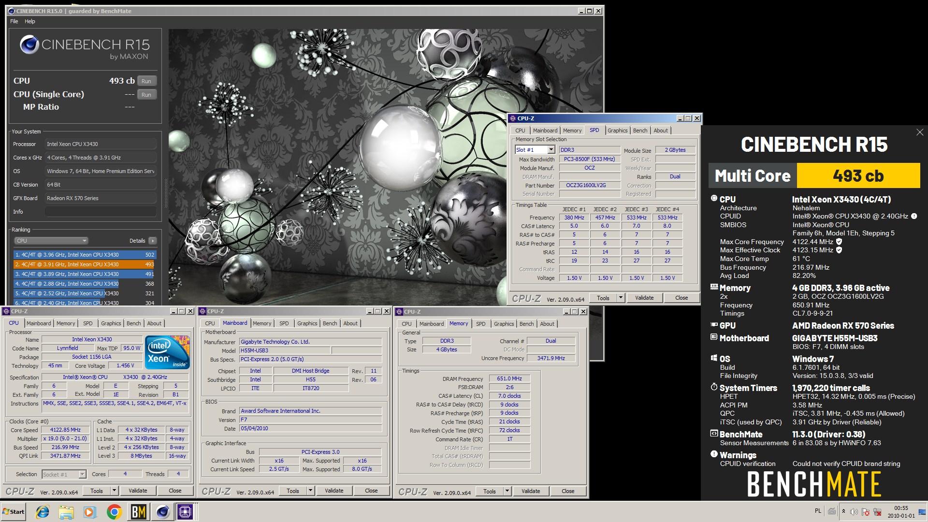Expand Tools arrow in the CPU-tab CPU-Z window
The image size is (928, 522).
[x=115, y=491]
